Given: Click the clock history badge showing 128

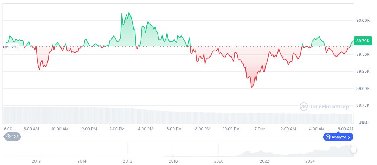Looking at the screenshot, I should 12,137.
